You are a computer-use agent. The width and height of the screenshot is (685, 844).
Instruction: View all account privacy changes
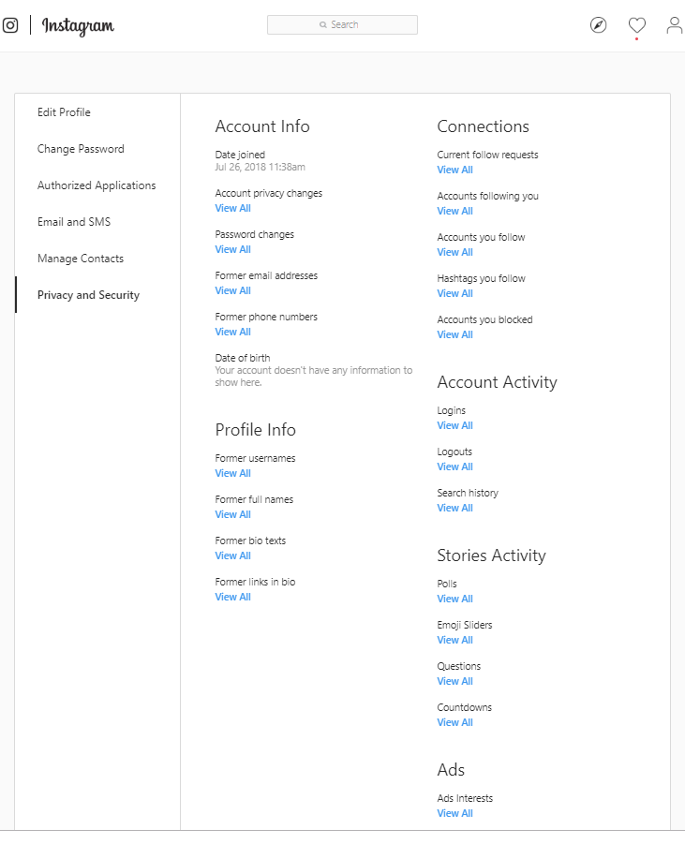click(232, 208)
